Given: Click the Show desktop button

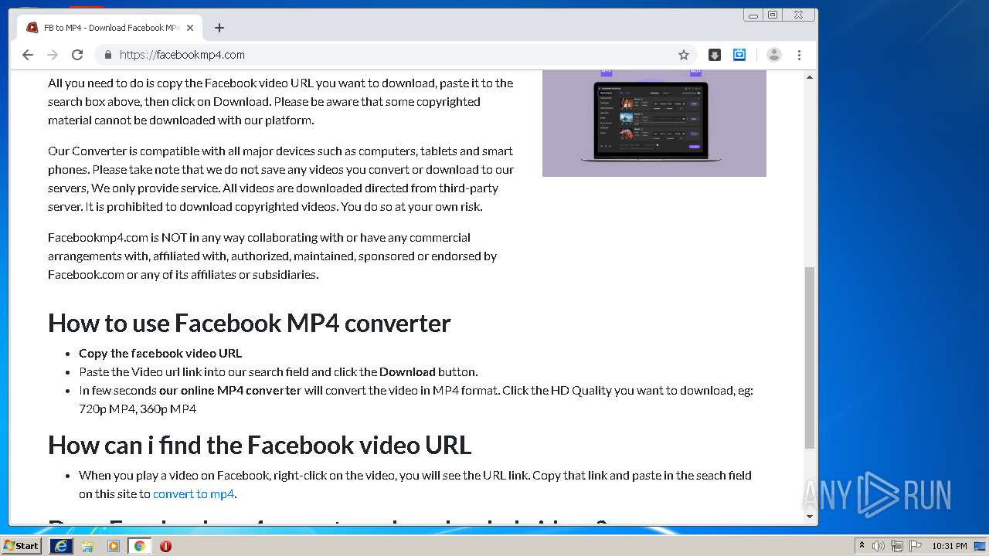Looking at the screenshot, I should pyautogui.click(x=981, y=546).
